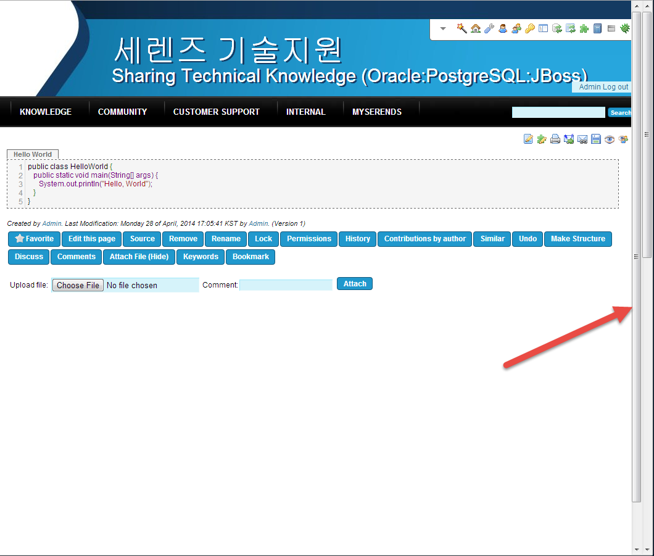Click the Discuss button

coord(29,257)
